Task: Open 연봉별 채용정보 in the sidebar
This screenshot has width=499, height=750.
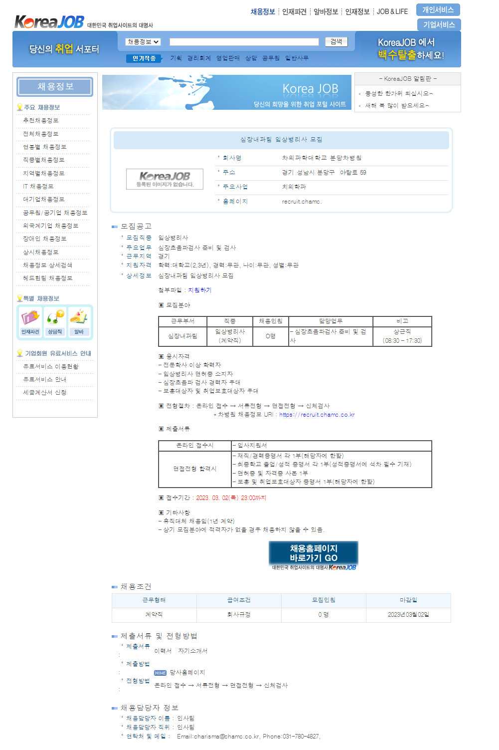Action: [45, 147]
